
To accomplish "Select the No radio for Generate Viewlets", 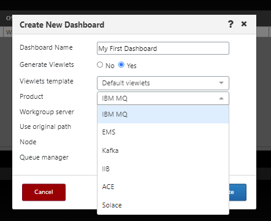I will click(100, 65).
